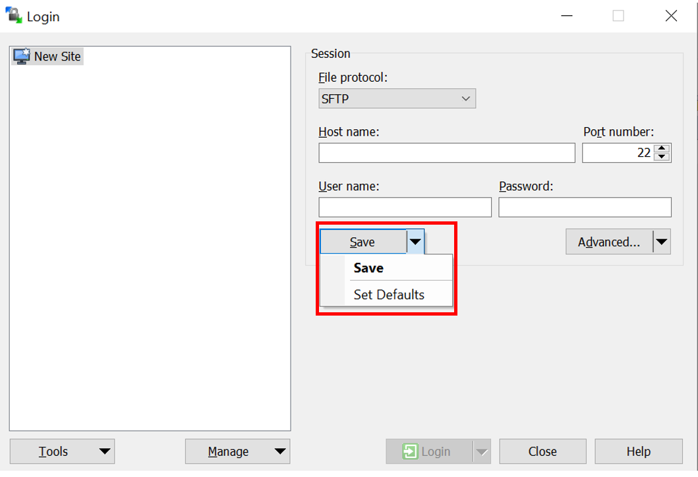Click the green Login arrow icon
The width and height of the screenshot is (698, 477).
(x=410, y=451)
